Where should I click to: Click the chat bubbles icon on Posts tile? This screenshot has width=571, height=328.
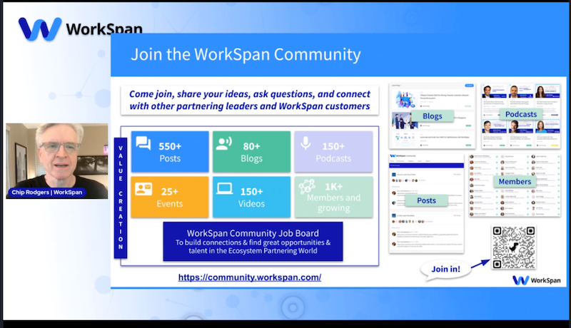coord(143,143)
